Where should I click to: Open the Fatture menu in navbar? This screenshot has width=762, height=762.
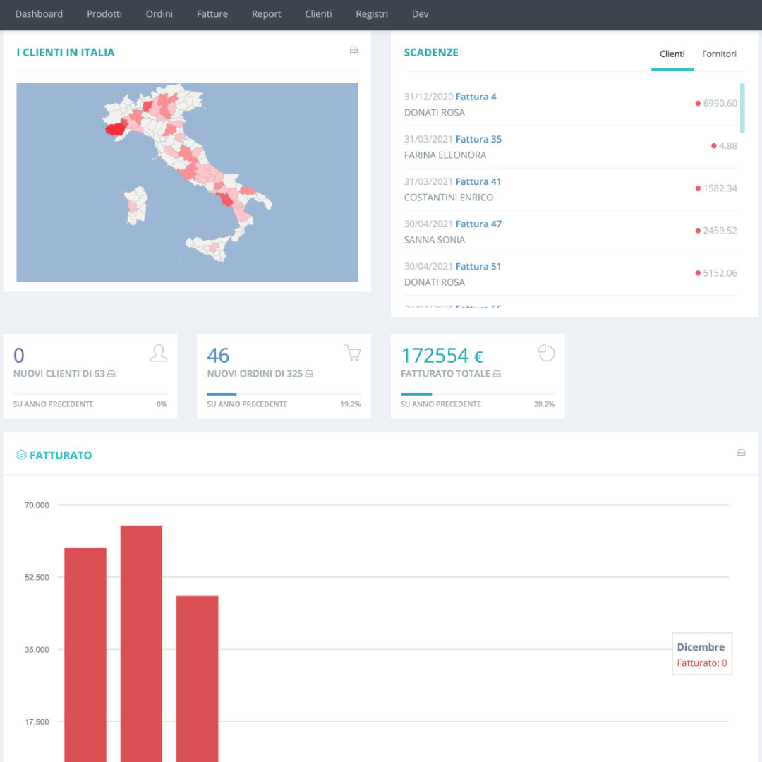coord(212,14)
